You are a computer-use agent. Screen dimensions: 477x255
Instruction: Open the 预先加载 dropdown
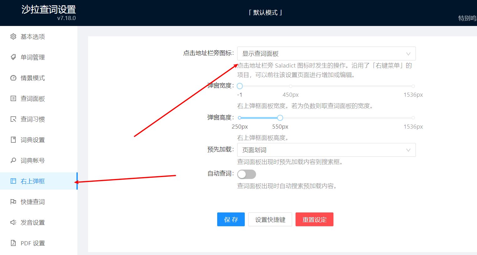point(326,150)
